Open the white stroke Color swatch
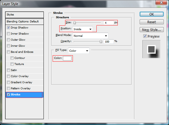Image resolution: width=169 pixels, height=125 pixels. [x=67, y=58]
